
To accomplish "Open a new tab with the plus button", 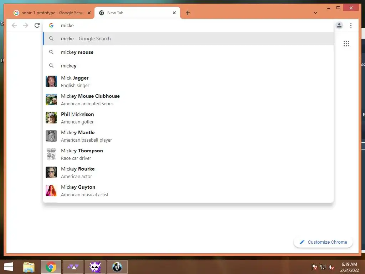I will pos(188,13).
